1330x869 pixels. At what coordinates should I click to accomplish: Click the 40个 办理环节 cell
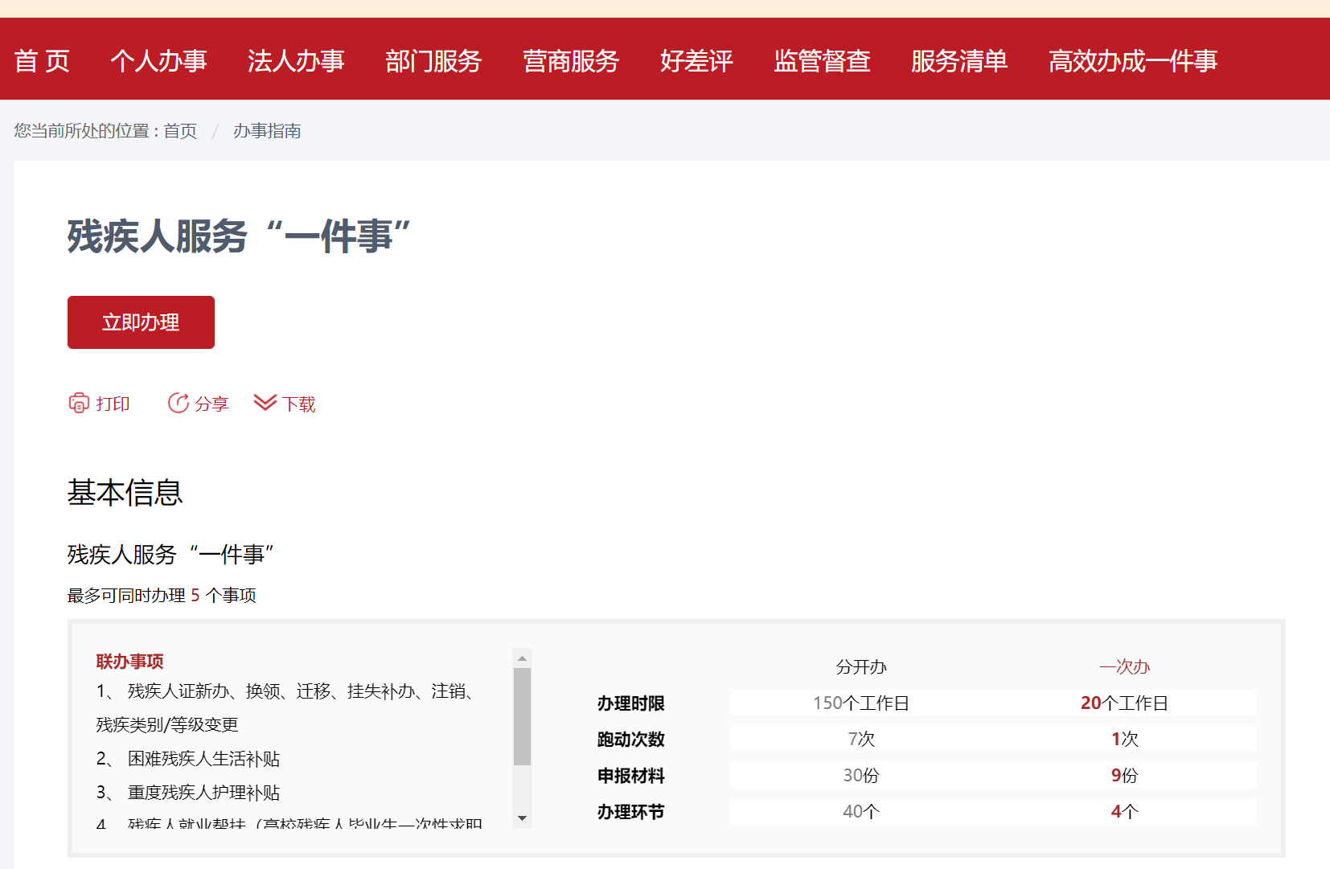pos(861,811)
